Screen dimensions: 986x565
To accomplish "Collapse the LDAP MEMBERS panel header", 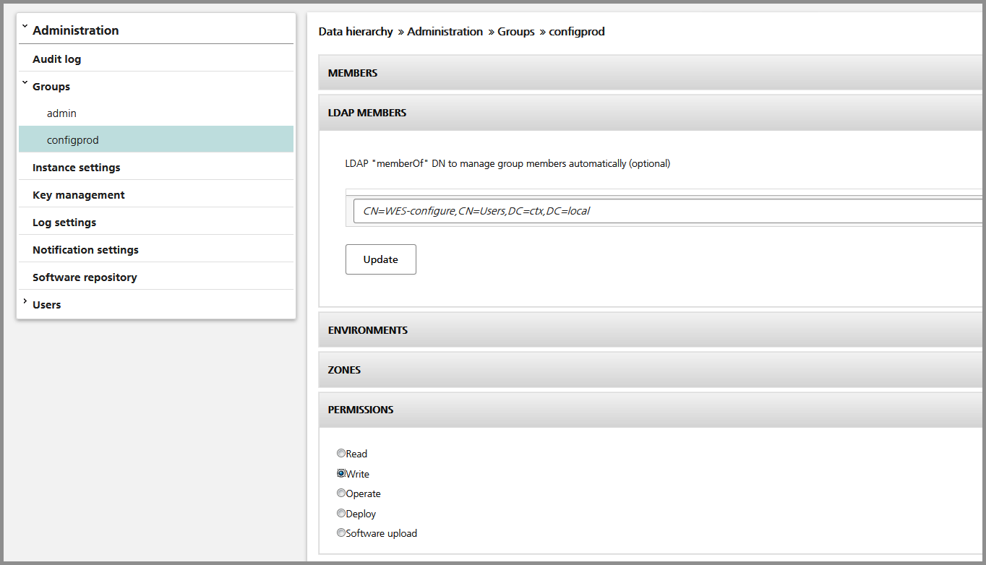I will click(x=651, y=113).
